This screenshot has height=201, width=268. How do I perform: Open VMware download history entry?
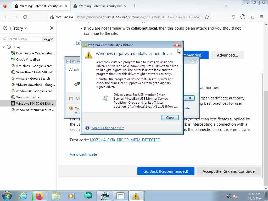point(33,85)
